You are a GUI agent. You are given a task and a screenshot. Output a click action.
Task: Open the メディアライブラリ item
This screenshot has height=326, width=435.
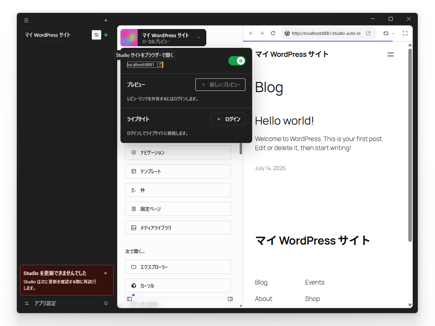coord(178,228)
